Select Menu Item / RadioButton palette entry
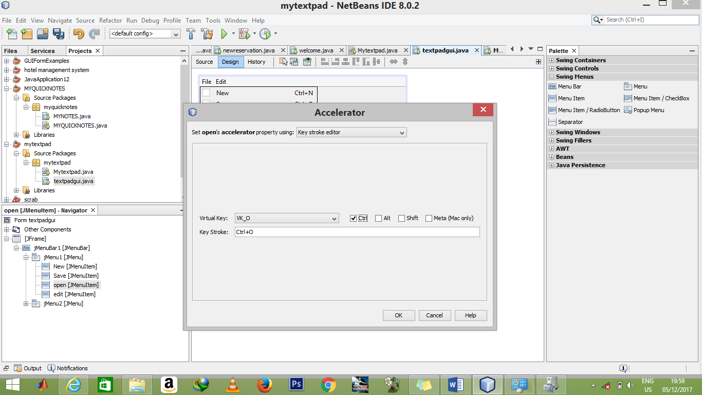Viewport: 702px width, 395px height. [x=584, y=110]
